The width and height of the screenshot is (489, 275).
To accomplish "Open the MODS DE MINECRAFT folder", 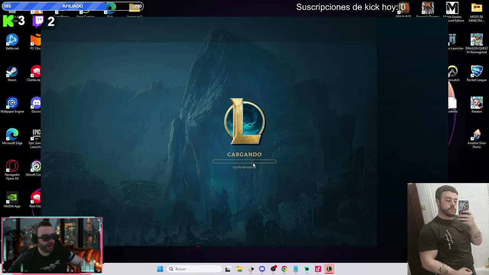I will pyautogui.click(x=476, y=12).
